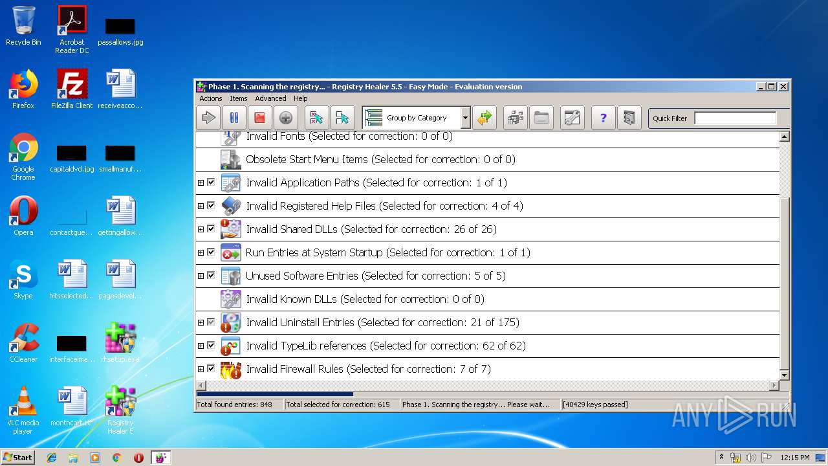The width and height of the screenshot is (828, 466).
Task: Click the registry blocks toolbar icon
Action: (x=516, y=118)
